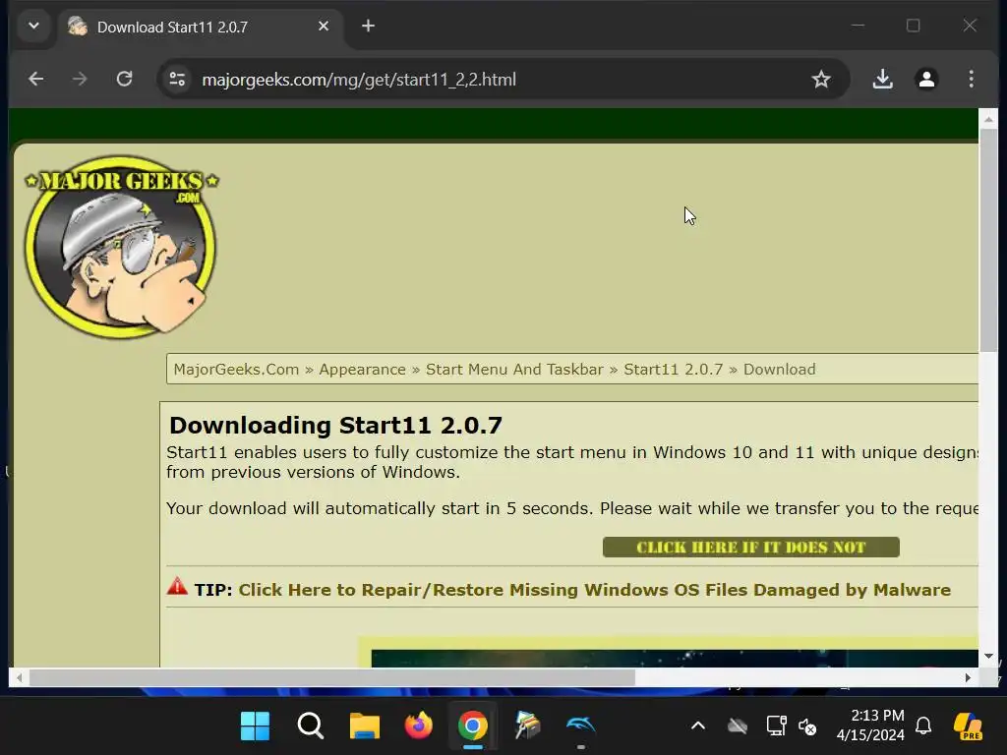Click the cloud sync tray icon

[738, 726]
